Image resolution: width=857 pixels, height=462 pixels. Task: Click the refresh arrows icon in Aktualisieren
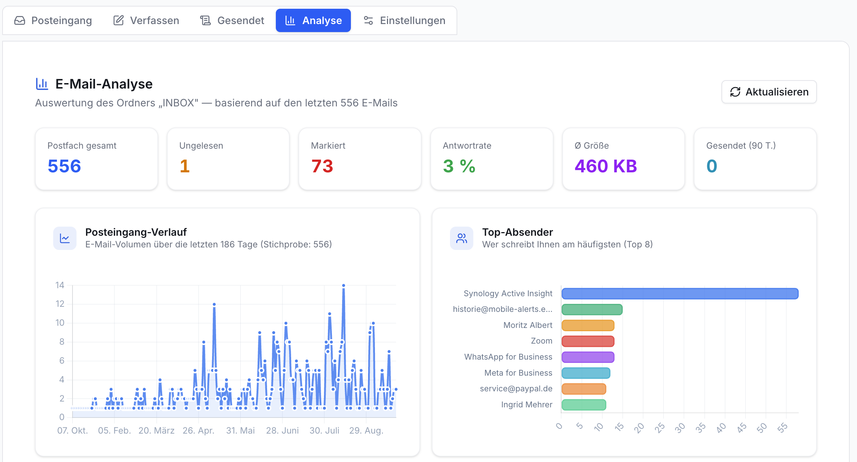coord(735,92)
